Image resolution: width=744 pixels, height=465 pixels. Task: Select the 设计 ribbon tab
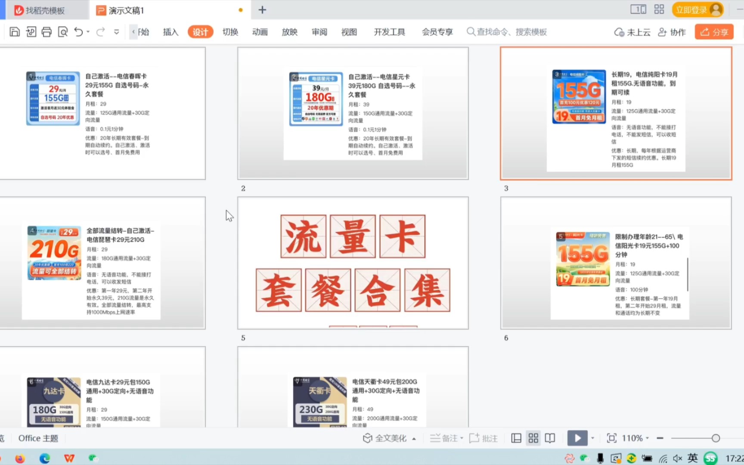point(200,32)
